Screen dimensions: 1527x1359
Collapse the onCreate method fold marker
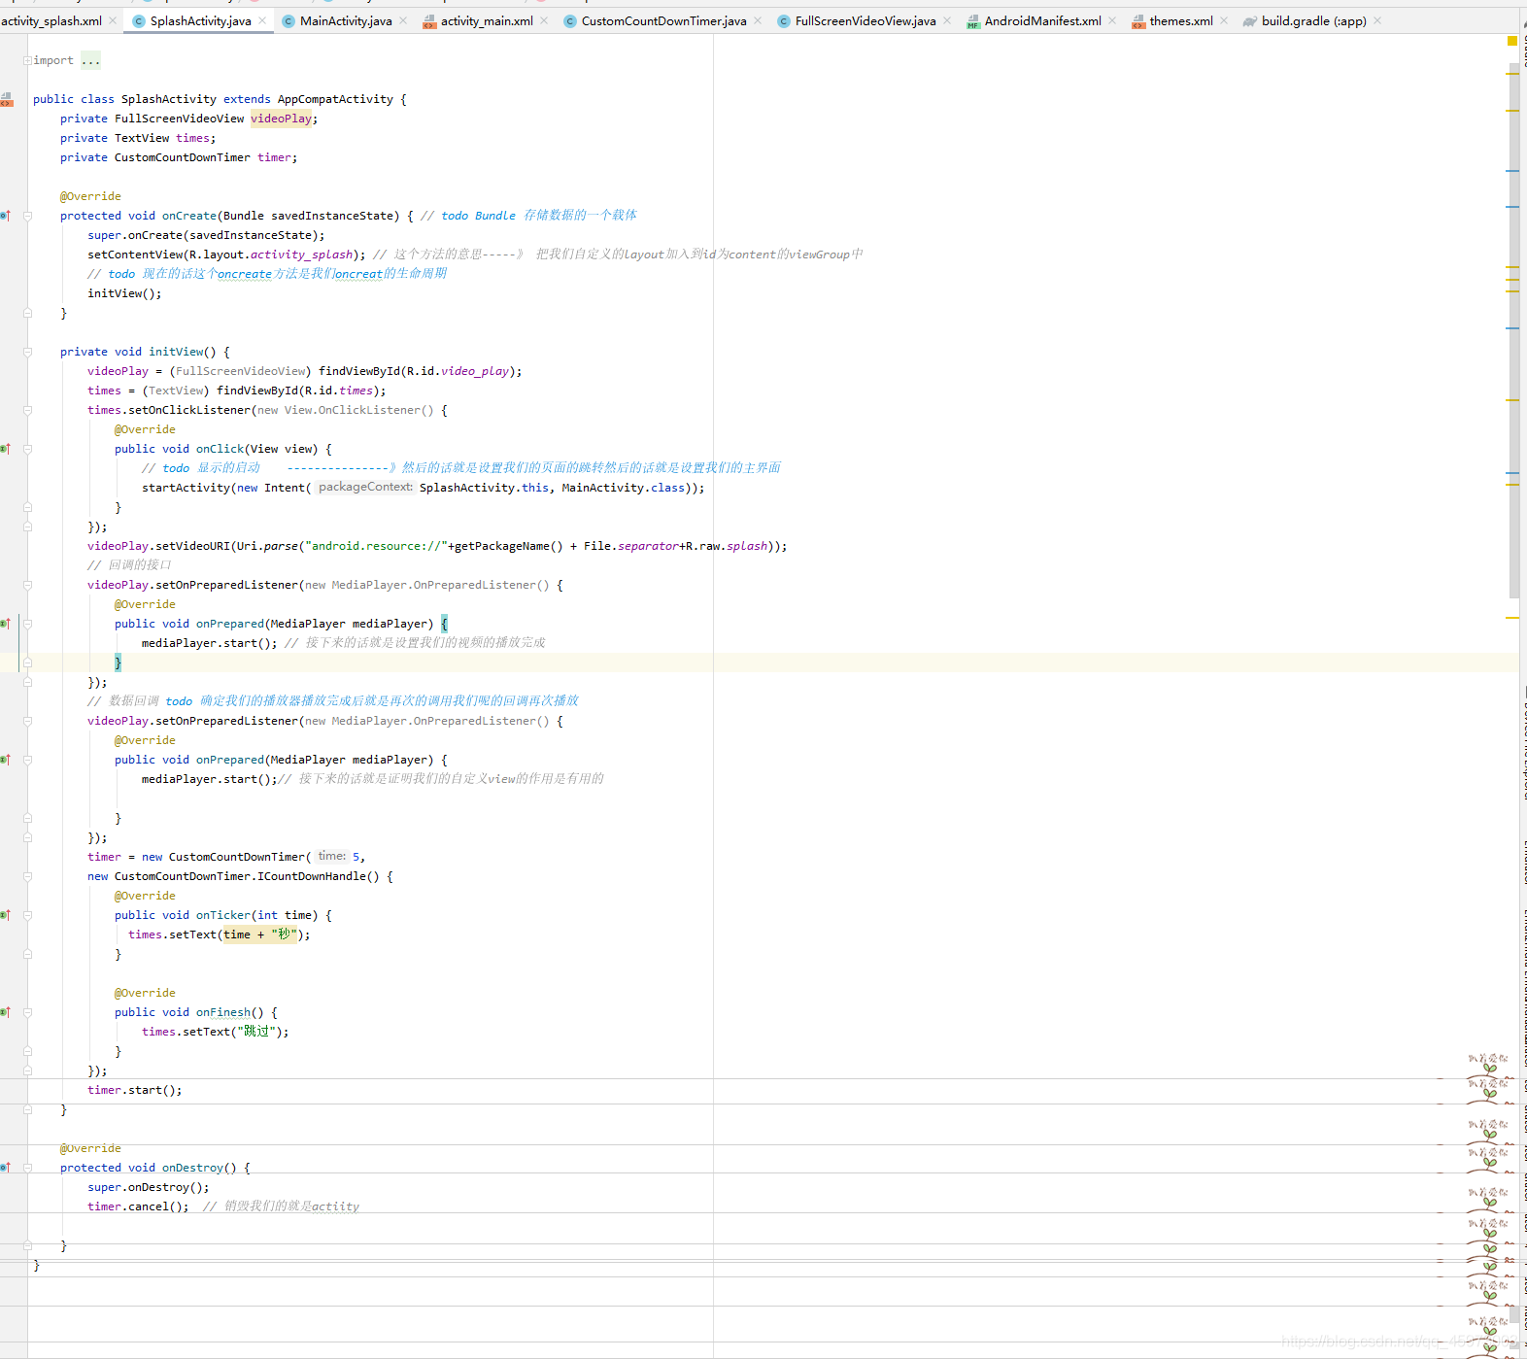(27, 216)
